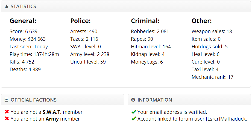Click the Other heading
252x123 pixels.
202,21
